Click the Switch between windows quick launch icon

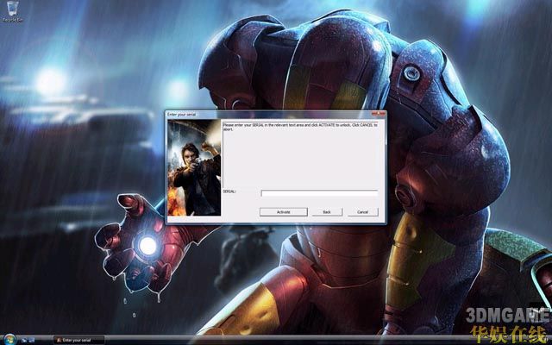tap(32, 340)
